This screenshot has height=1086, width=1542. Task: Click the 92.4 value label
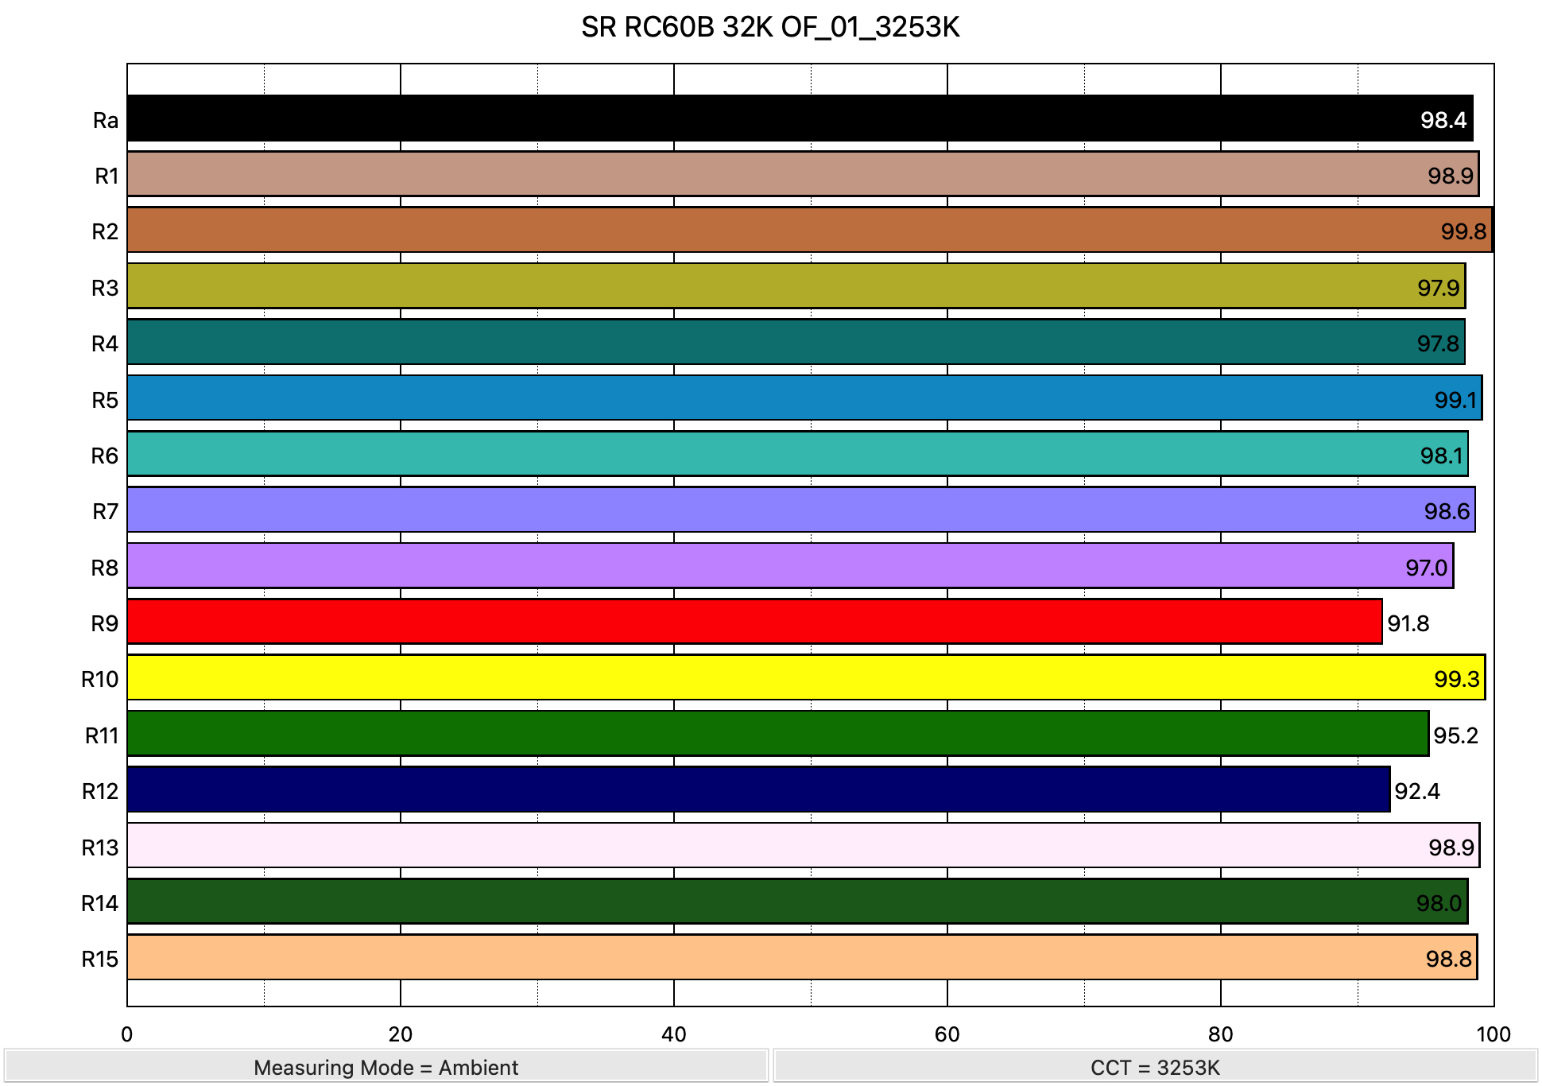[x=1416, y=791]
